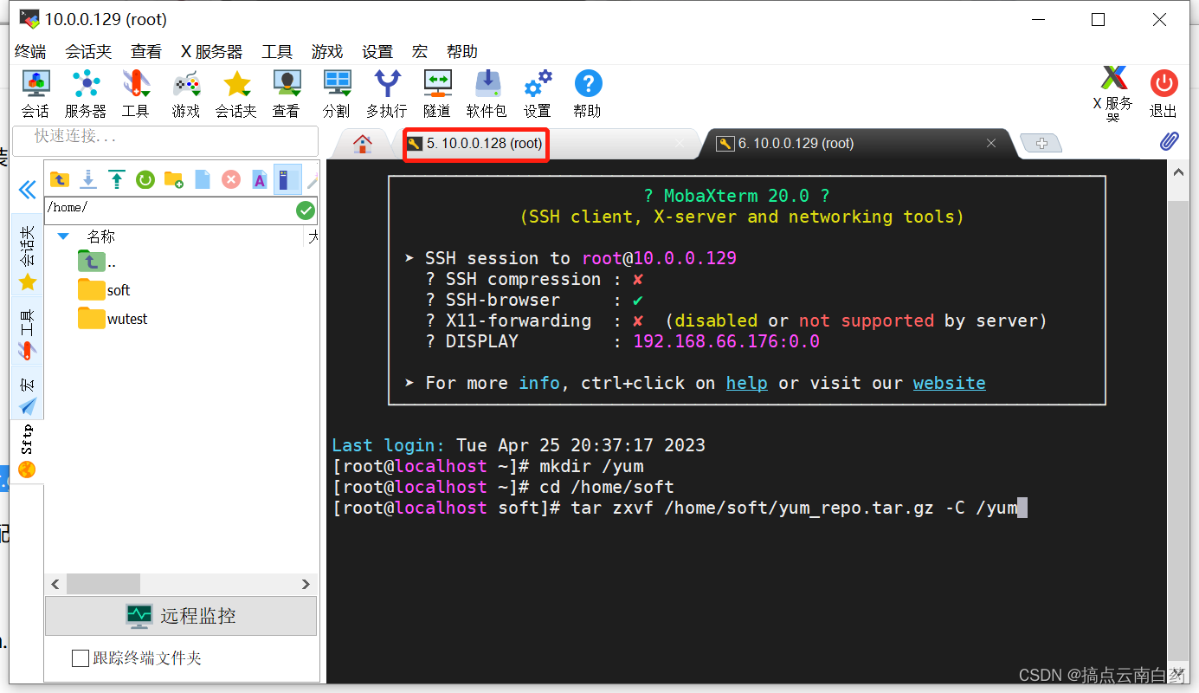
Task: Open the Tunnel (SSH tunneling) icon
Action: pyautogui.click(x=437, y=84)
